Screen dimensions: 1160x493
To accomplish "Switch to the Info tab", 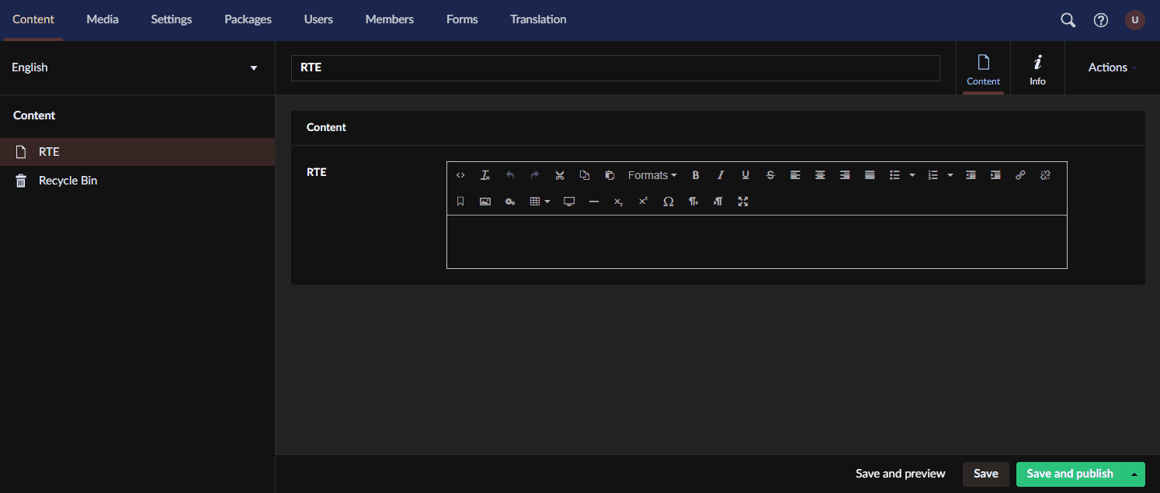I will (1037, 67).
